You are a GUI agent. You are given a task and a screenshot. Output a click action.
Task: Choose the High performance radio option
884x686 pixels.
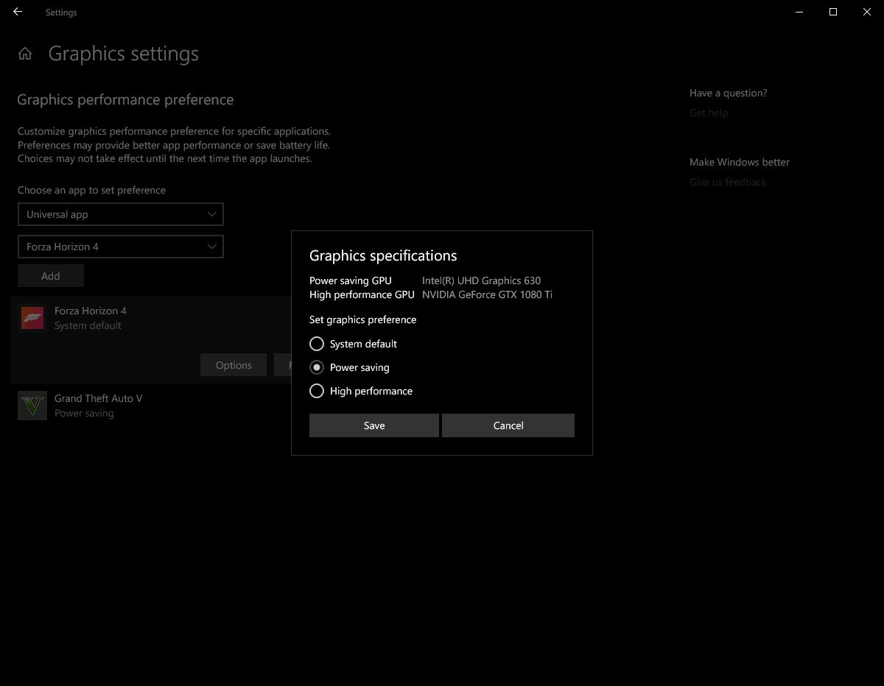point(317,391)
